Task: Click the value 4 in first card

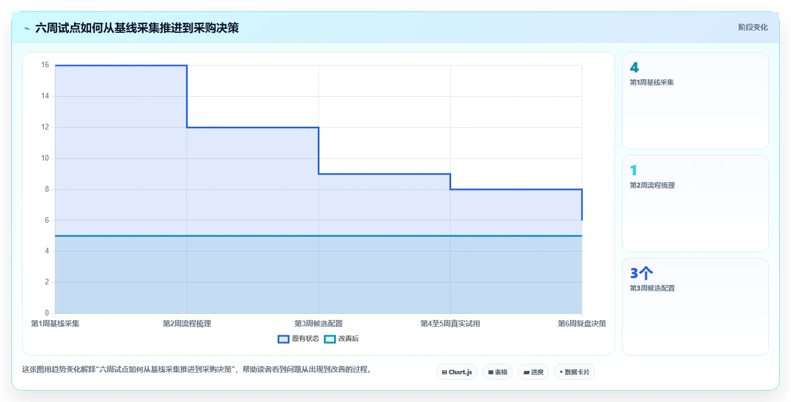Action: tap(634, 68)
